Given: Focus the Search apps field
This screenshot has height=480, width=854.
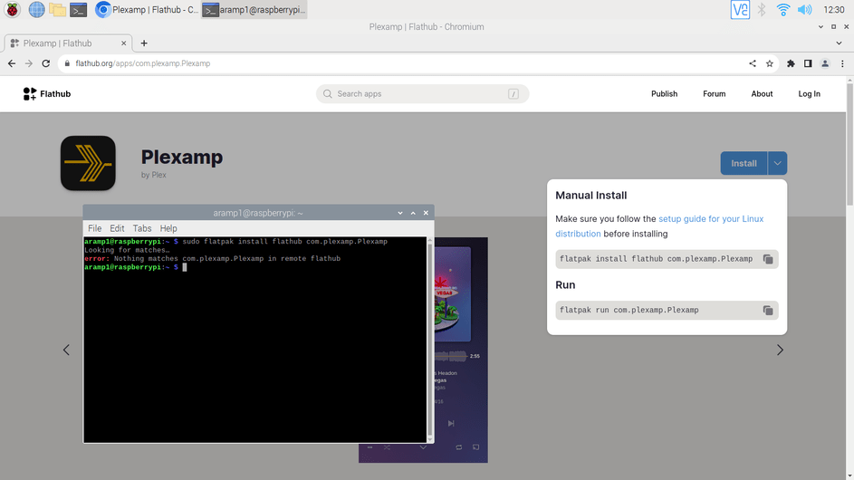Looking at the screenshot, I should click(x=422, y=93).
